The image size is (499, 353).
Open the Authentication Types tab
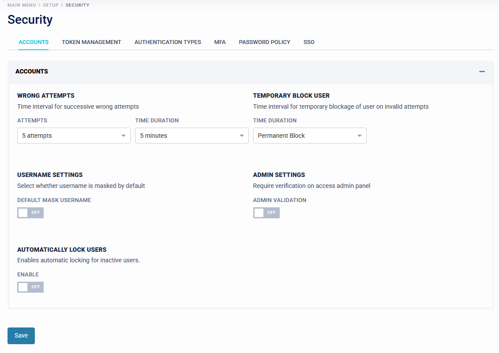tap(168, 42)
